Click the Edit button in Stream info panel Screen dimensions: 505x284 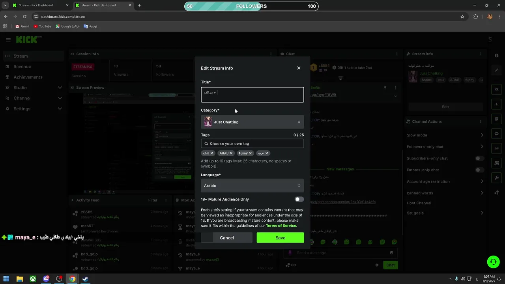[445, 107]
